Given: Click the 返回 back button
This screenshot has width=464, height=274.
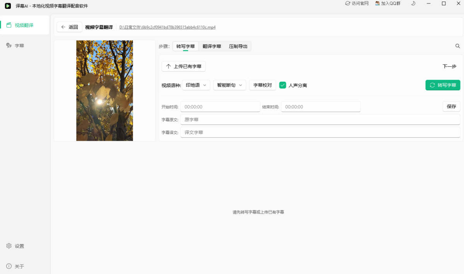Looking at the screenshot, I should coord(69,27).
